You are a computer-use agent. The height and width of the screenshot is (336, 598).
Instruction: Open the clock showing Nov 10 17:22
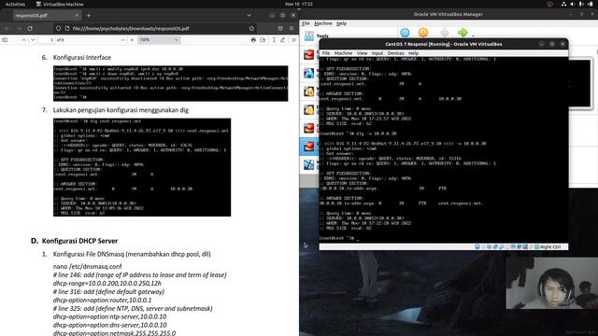click(299, 4)
